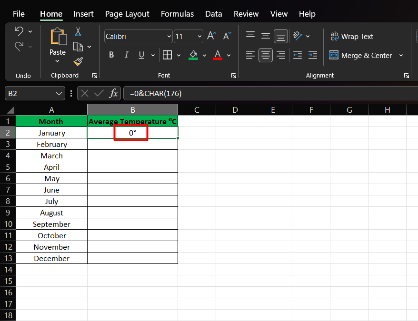This screenshot has height=321, width=418.
Task: Click the Select All triangle corner
Action: 10,110
